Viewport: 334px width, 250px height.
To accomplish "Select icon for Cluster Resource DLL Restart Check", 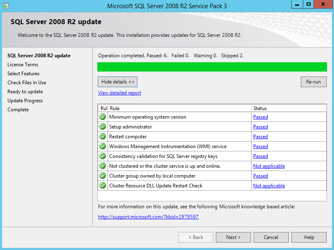I will point(102,185).
